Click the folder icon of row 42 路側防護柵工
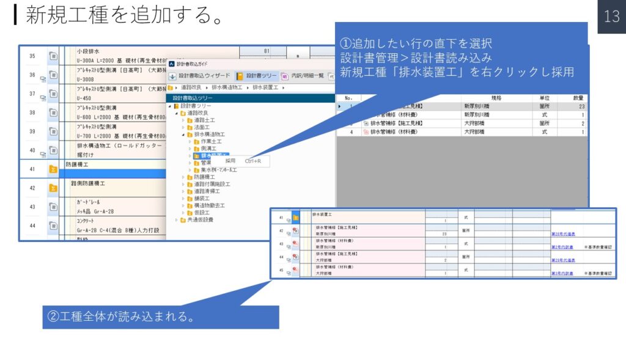This screenshot has width=626, height=352. click(53, 188)
